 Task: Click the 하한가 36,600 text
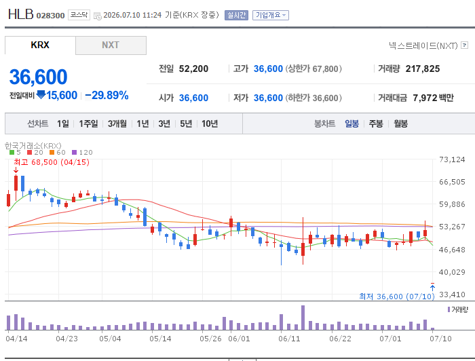pos(313,98)
